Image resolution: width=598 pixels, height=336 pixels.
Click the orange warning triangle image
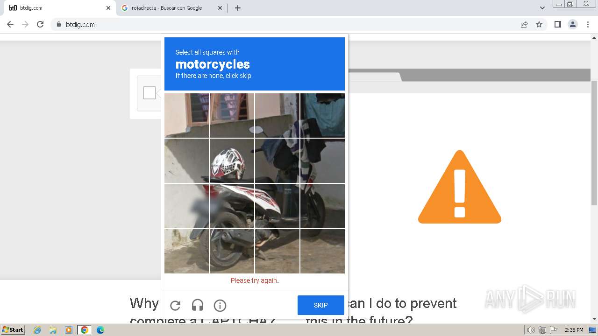(x=460, y=187)
